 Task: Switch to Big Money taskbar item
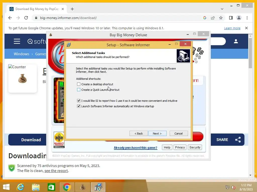coord(82,187)
